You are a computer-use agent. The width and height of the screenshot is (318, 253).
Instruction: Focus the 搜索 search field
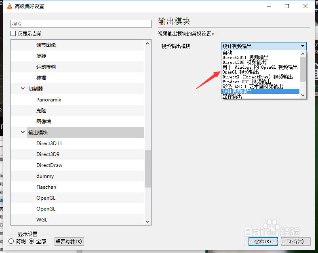(x=81, y=24)
